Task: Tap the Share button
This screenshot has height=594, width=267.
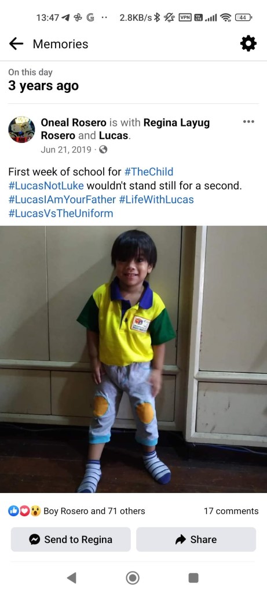Action: click(196, 539)
